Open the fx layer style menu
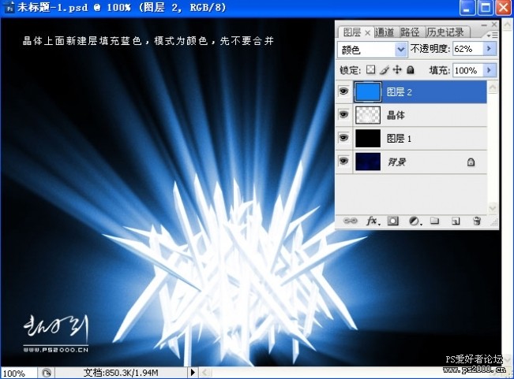 click(x=373, y=221)
